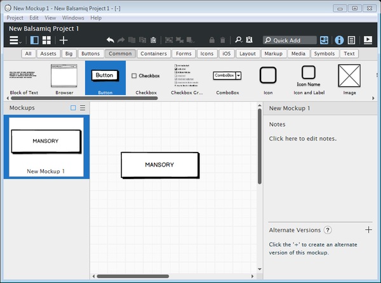Screen dimensions: 381x283
Task: Pick the Checkbox control from the library
Action: click(146, 78)
